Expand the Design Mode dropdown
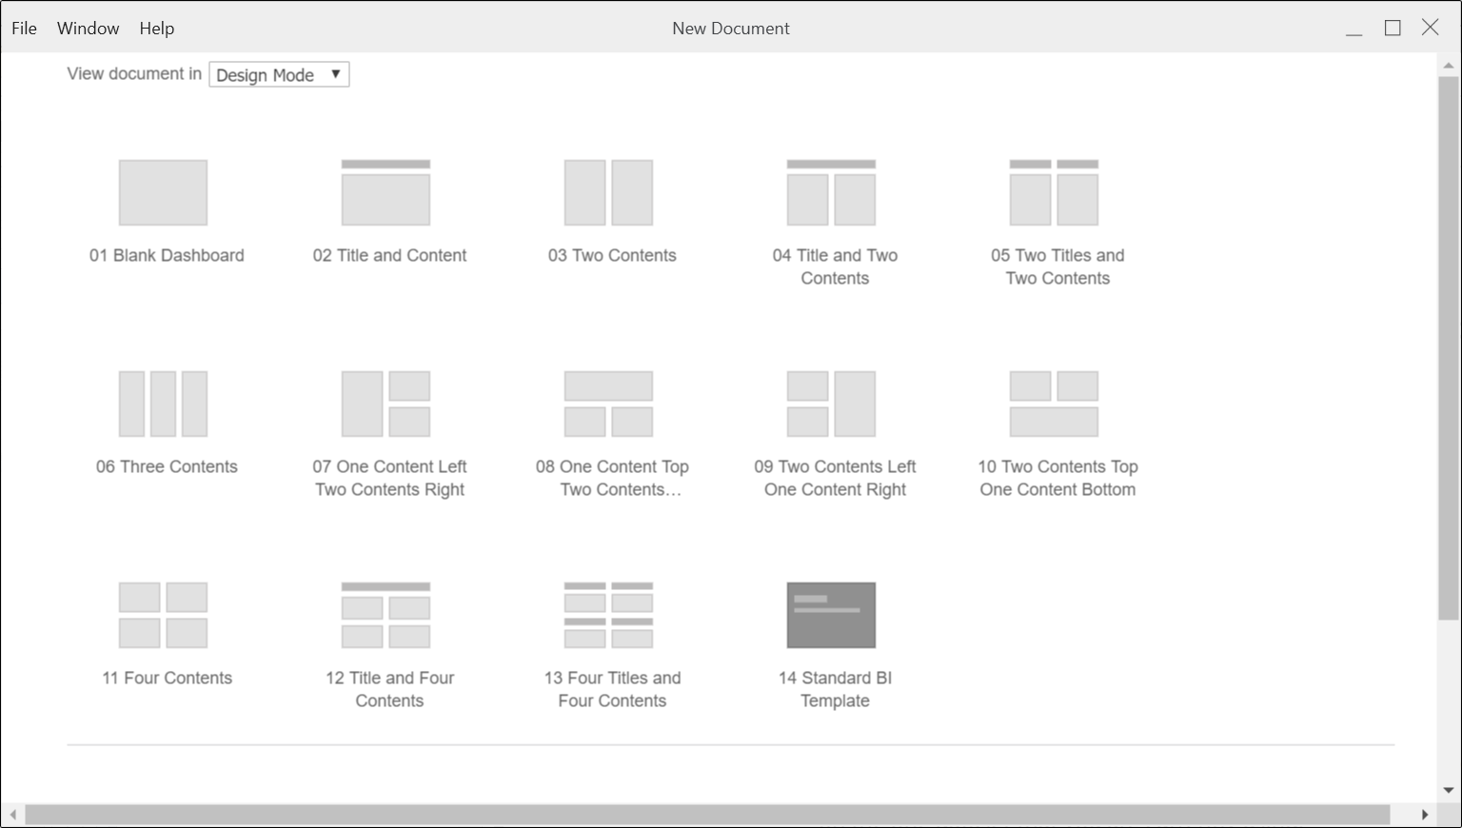The image size is (1462, 828). point(279,74)
